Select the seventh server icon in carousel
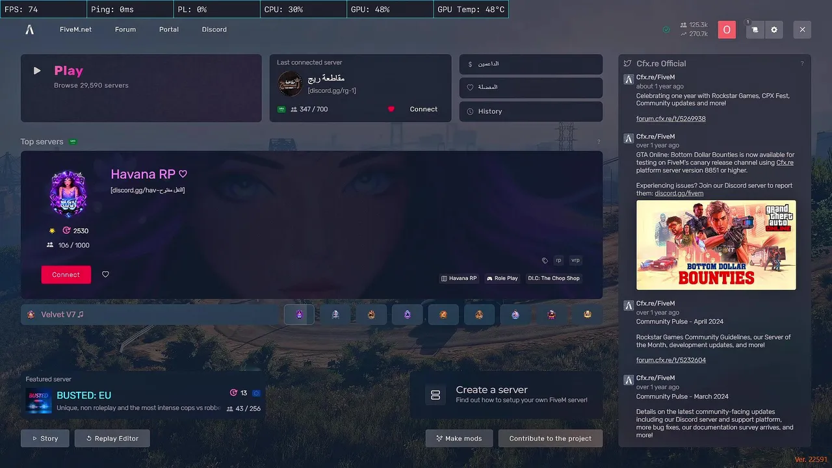The height and width of the screenshot is (468, 832). pos(515,315)
